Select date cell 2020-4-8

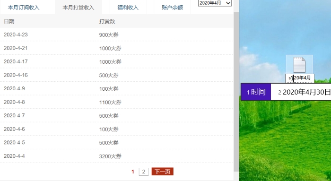[x=14, y=102]
